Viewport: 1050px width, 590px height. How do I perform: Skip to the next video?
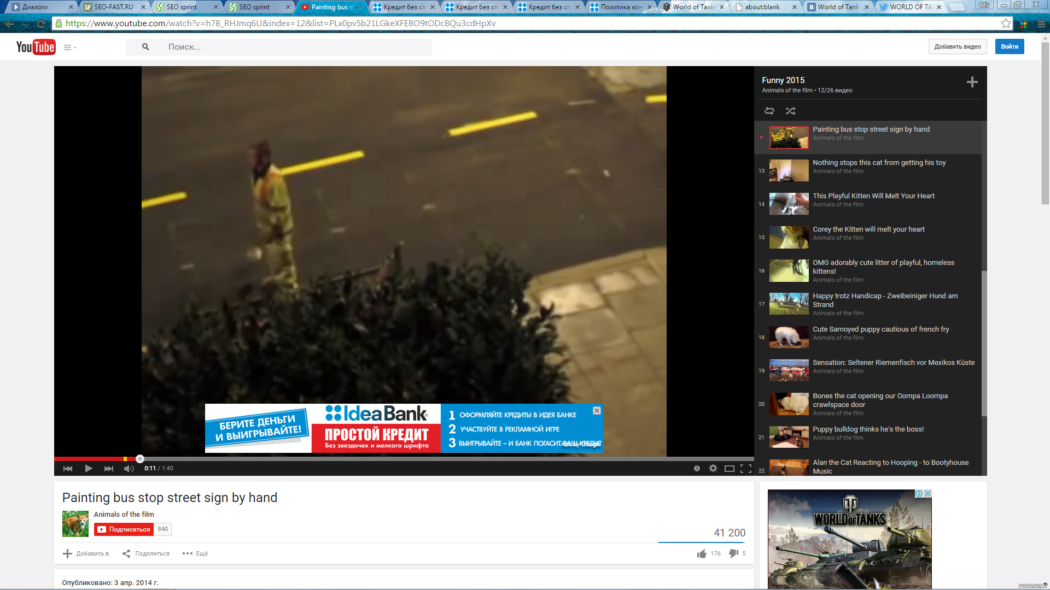click(109, 468)
